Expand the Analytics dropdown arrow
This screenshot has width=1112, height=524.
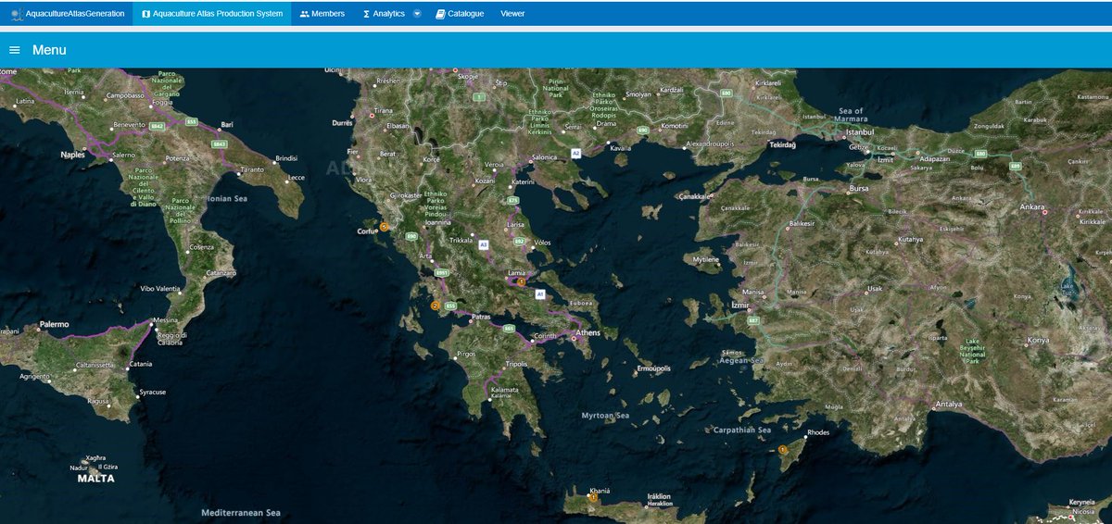417,14
